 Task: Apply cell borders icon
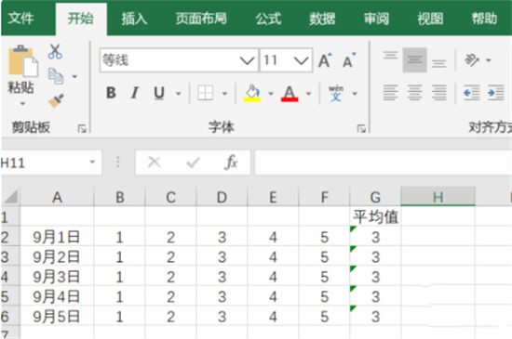(206, 93)
